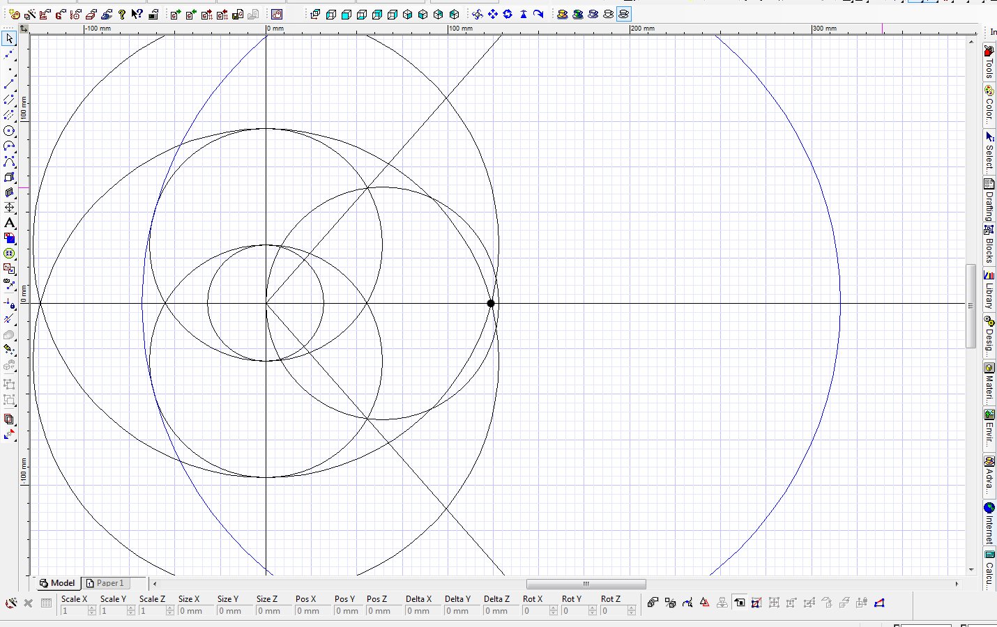Open the 3D Box object tool
The height and width of the screenshot is (627, 997).
(x=9, y=177)
